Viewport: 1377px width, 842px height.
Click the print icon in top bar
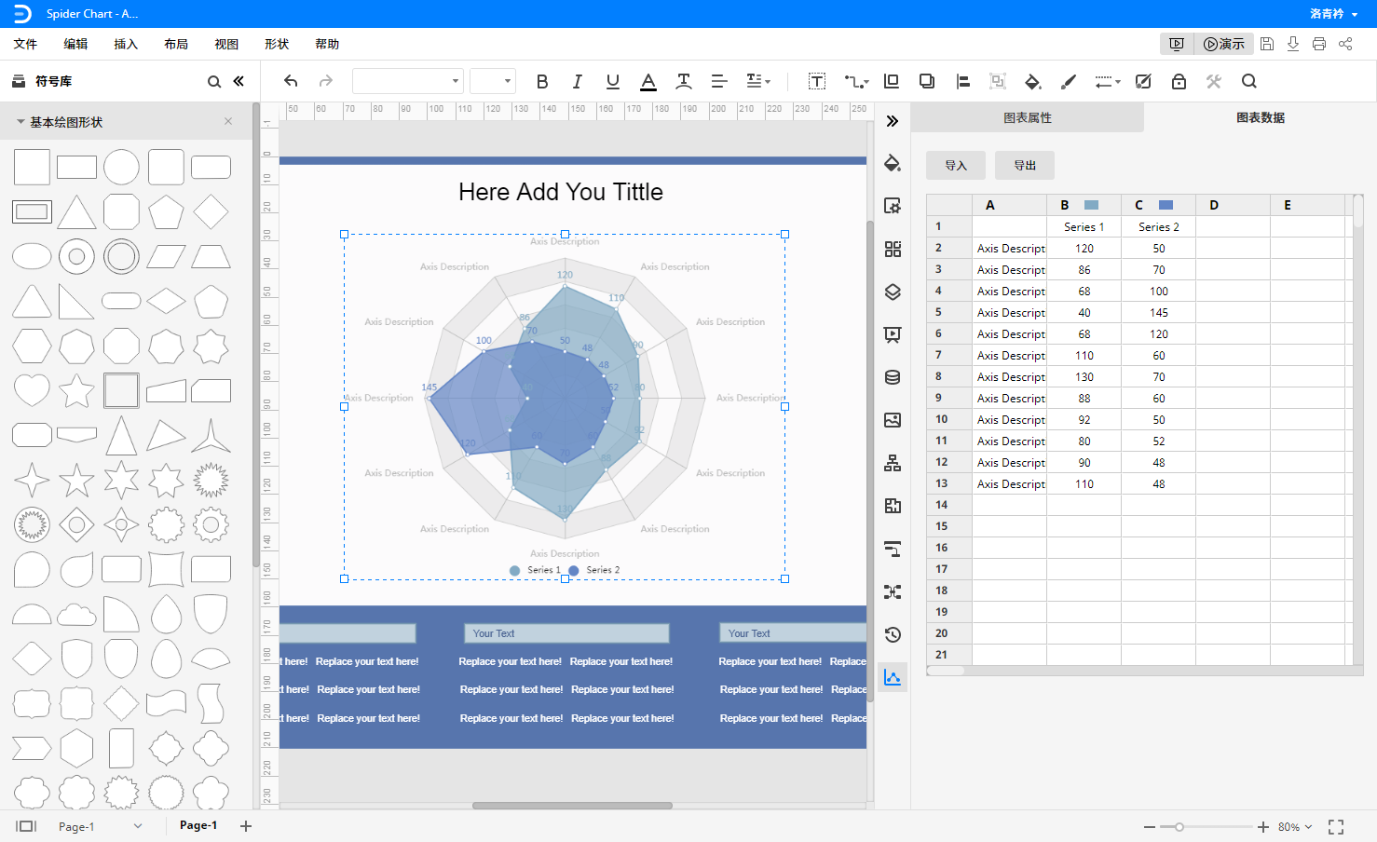pos(1319,44)
